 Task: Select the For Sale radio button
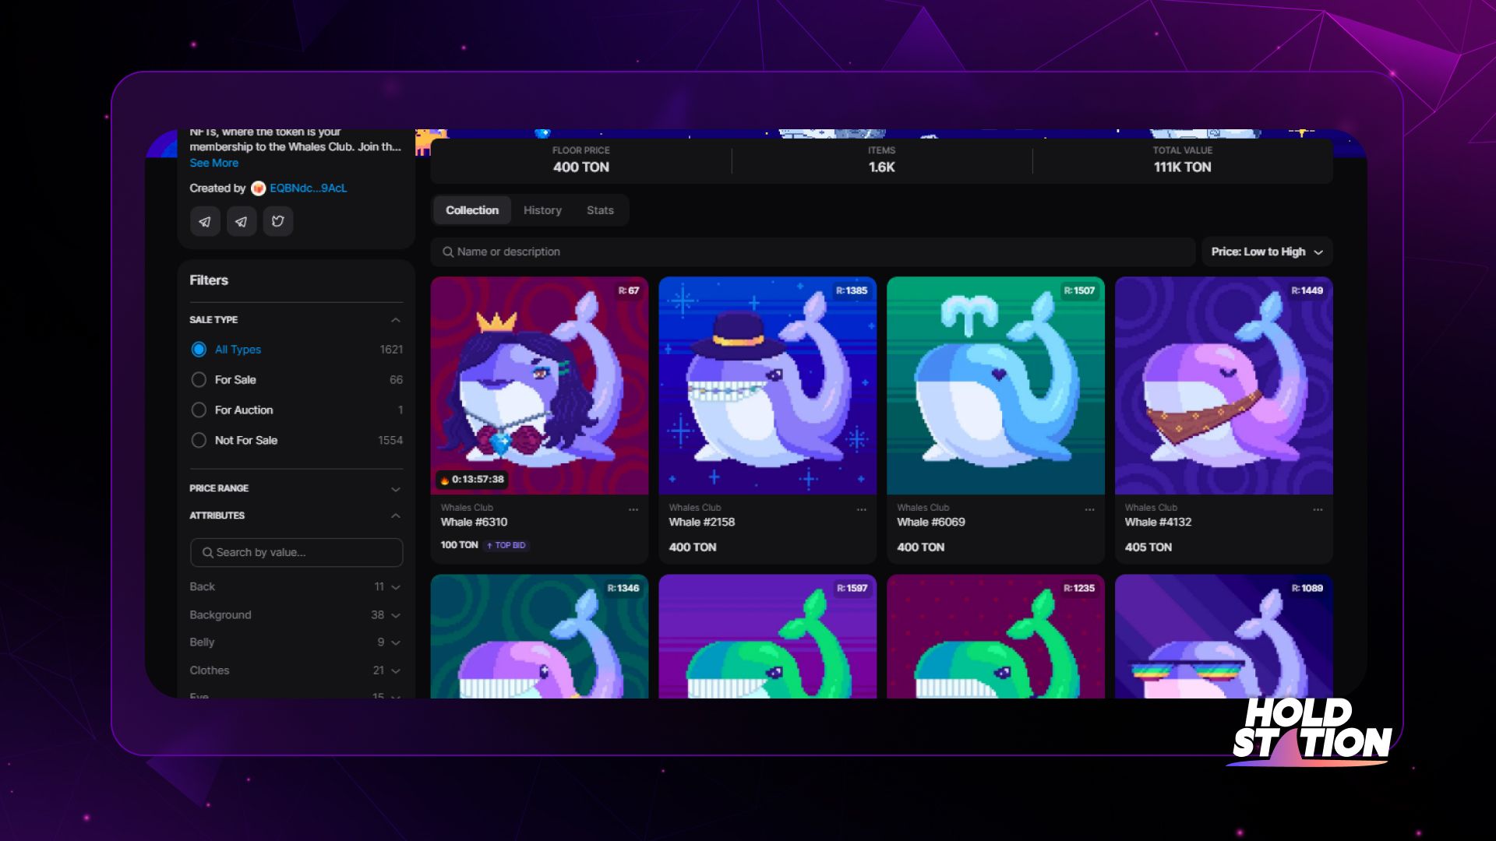199,380
